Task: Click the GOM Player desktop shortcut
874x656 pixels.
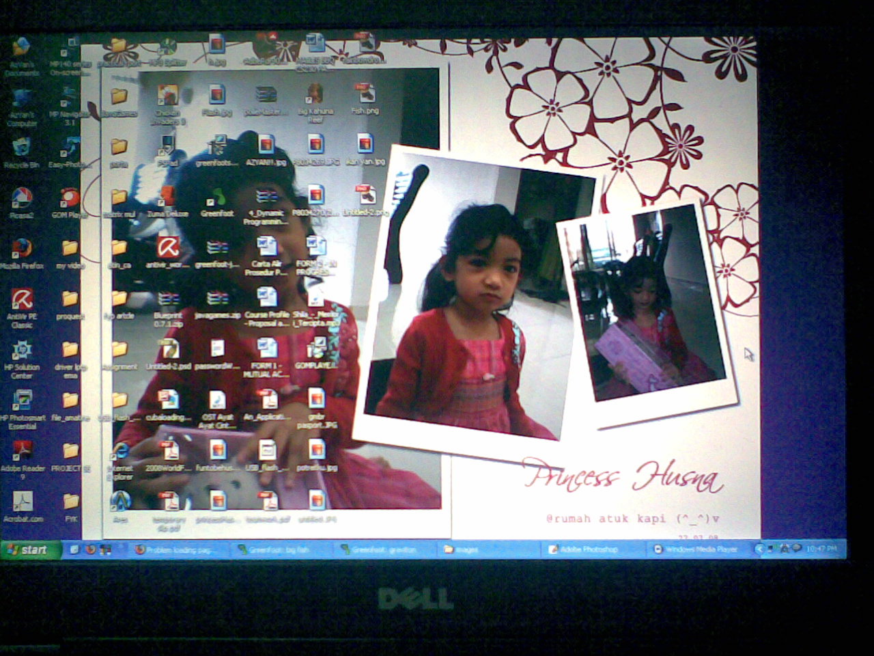Action: coord(69,203)
